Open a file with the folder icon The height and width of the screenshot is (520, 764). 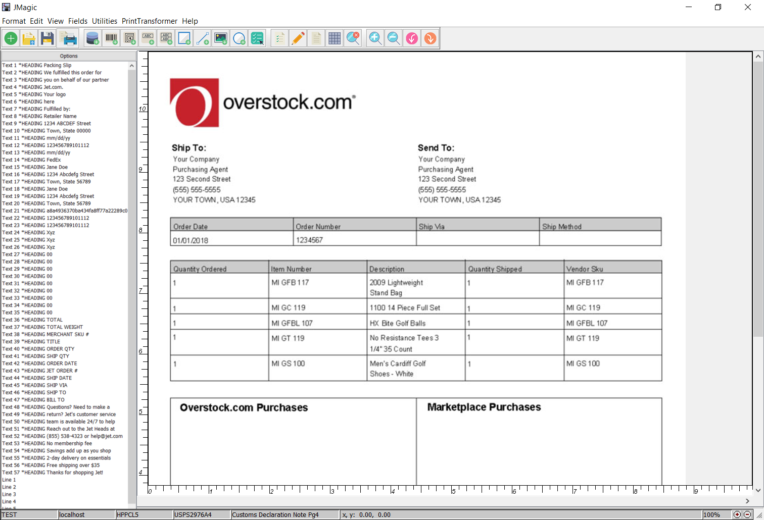pos(29,38)
